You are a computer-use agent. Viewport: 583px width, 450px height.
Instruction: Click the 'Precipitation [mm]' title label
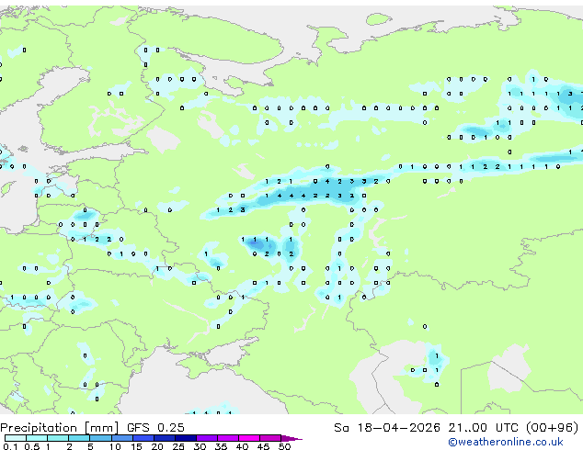pyautogui.click(x=60, y=428)
